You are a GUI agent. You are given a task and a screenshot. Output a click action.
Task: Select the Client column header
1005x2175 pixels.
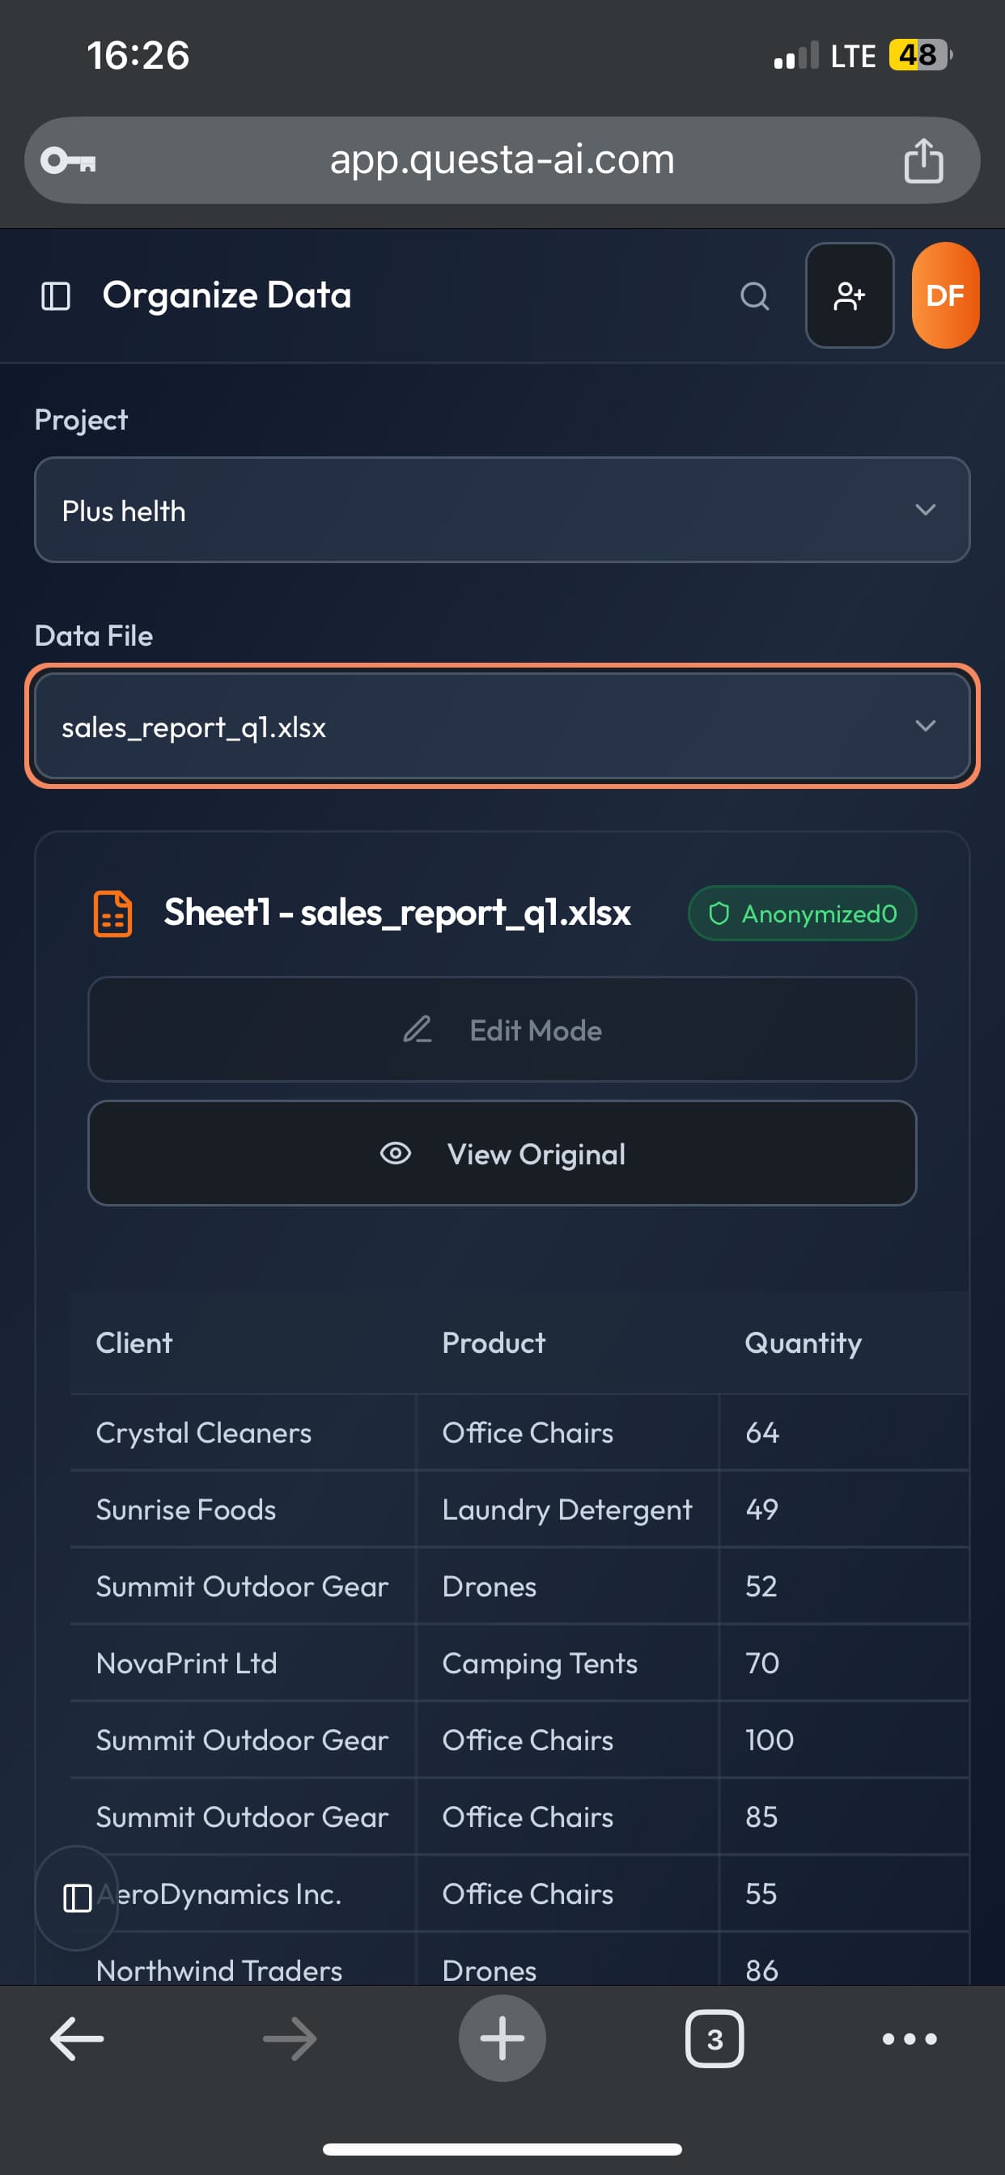(x=134, y=1342)
